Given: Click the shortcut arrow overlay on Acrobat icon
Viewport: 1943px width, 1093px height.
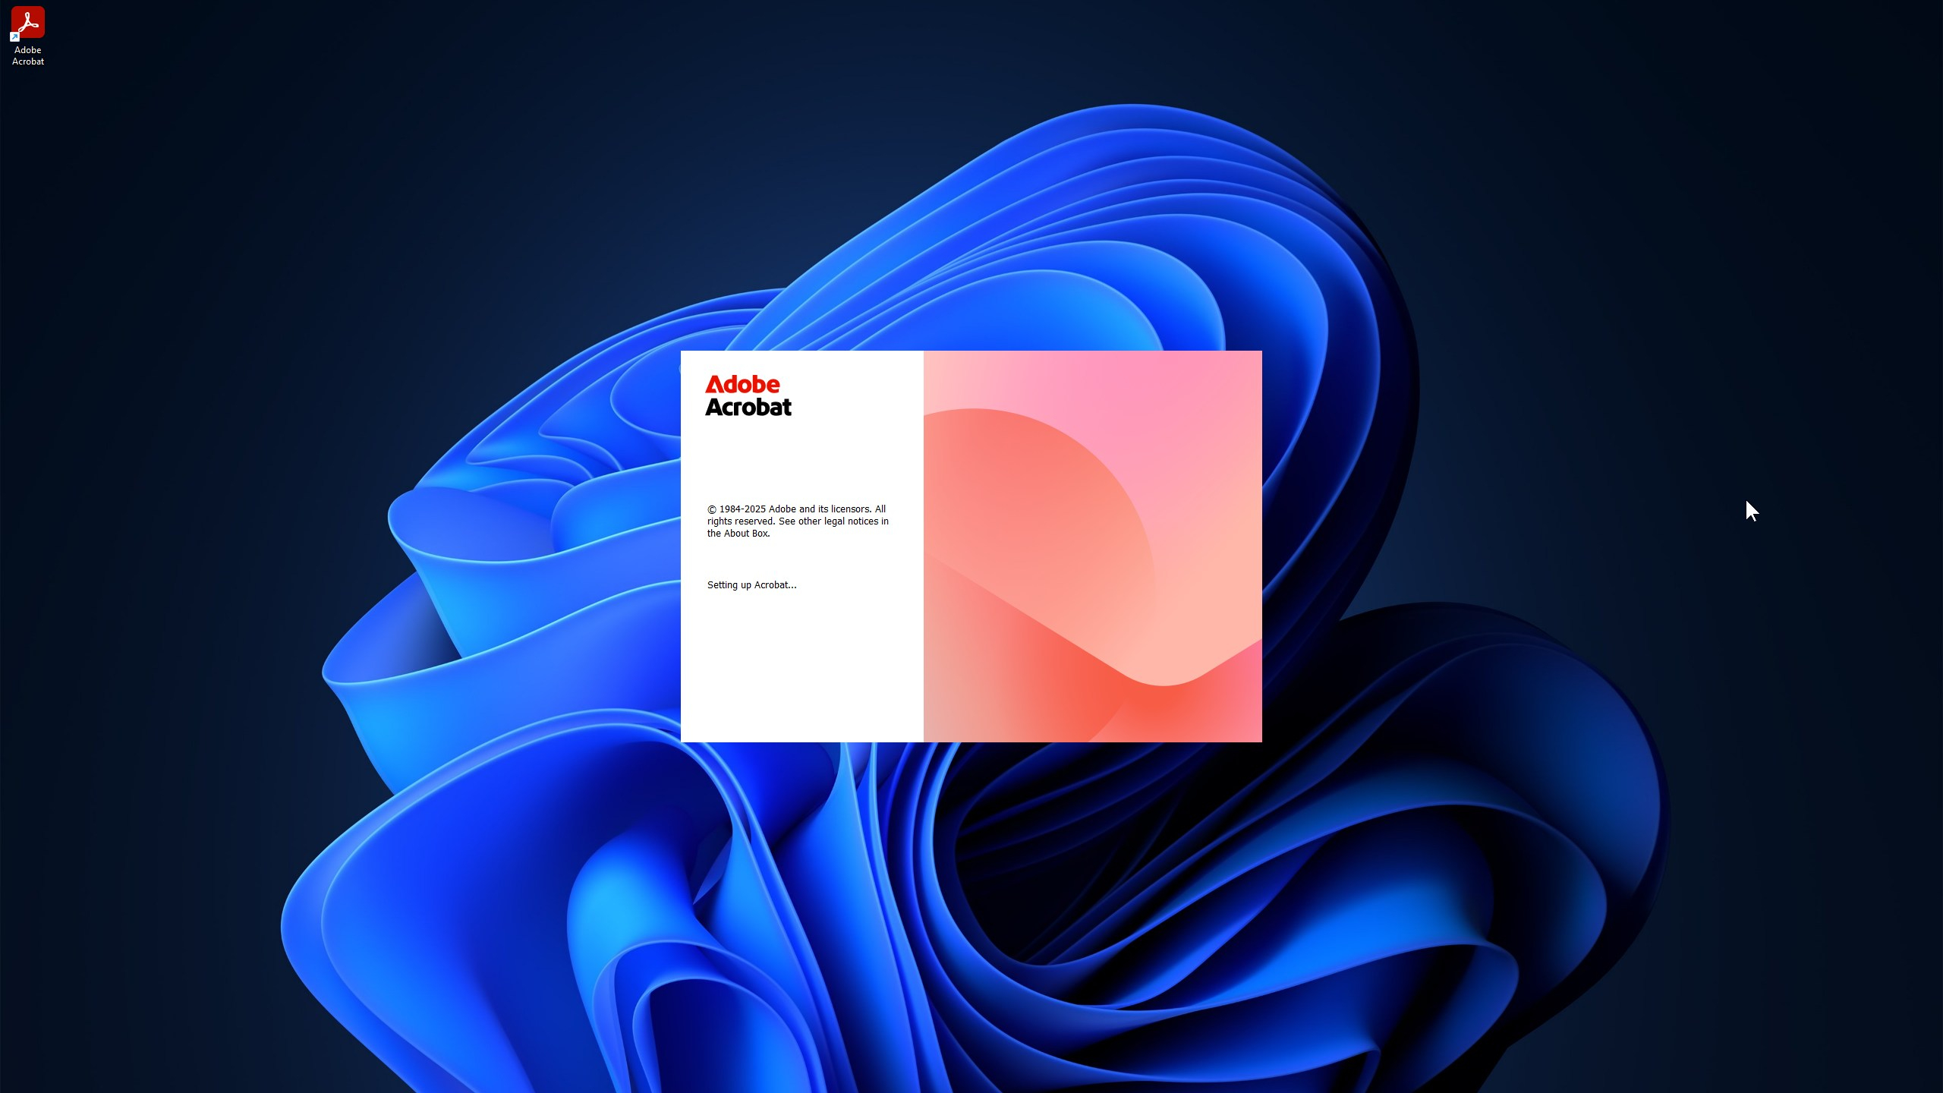Looking at the screenshot, I should (14, 37).
